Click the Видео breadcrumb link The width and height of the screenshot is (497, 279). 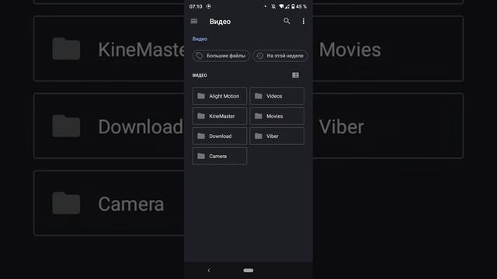(x=200, y=39)
